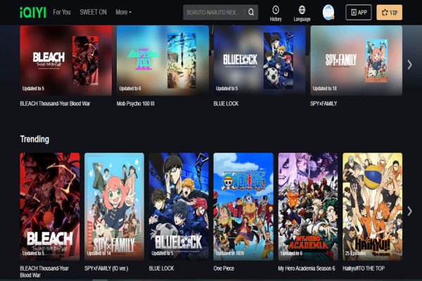Open the BLUE LOCK poster in Trending
Viewport: 422px width, 281px height.
(x=179, y=207)
